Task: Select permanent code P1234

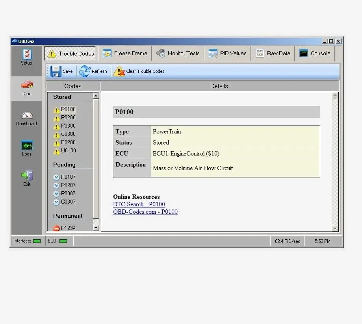Action: pos(68,228)
